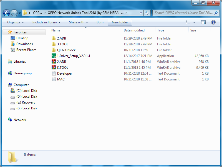222x167 pixels.
Task: Toggle the preview pane
Action: [x=203, y=22]
